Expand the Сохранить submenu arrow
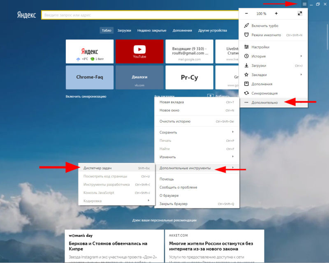The image size is (329, 263). 233,132
